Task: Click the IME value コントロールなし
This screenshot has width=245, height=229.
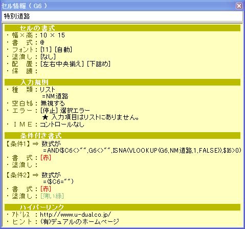Action: point(62,124)
